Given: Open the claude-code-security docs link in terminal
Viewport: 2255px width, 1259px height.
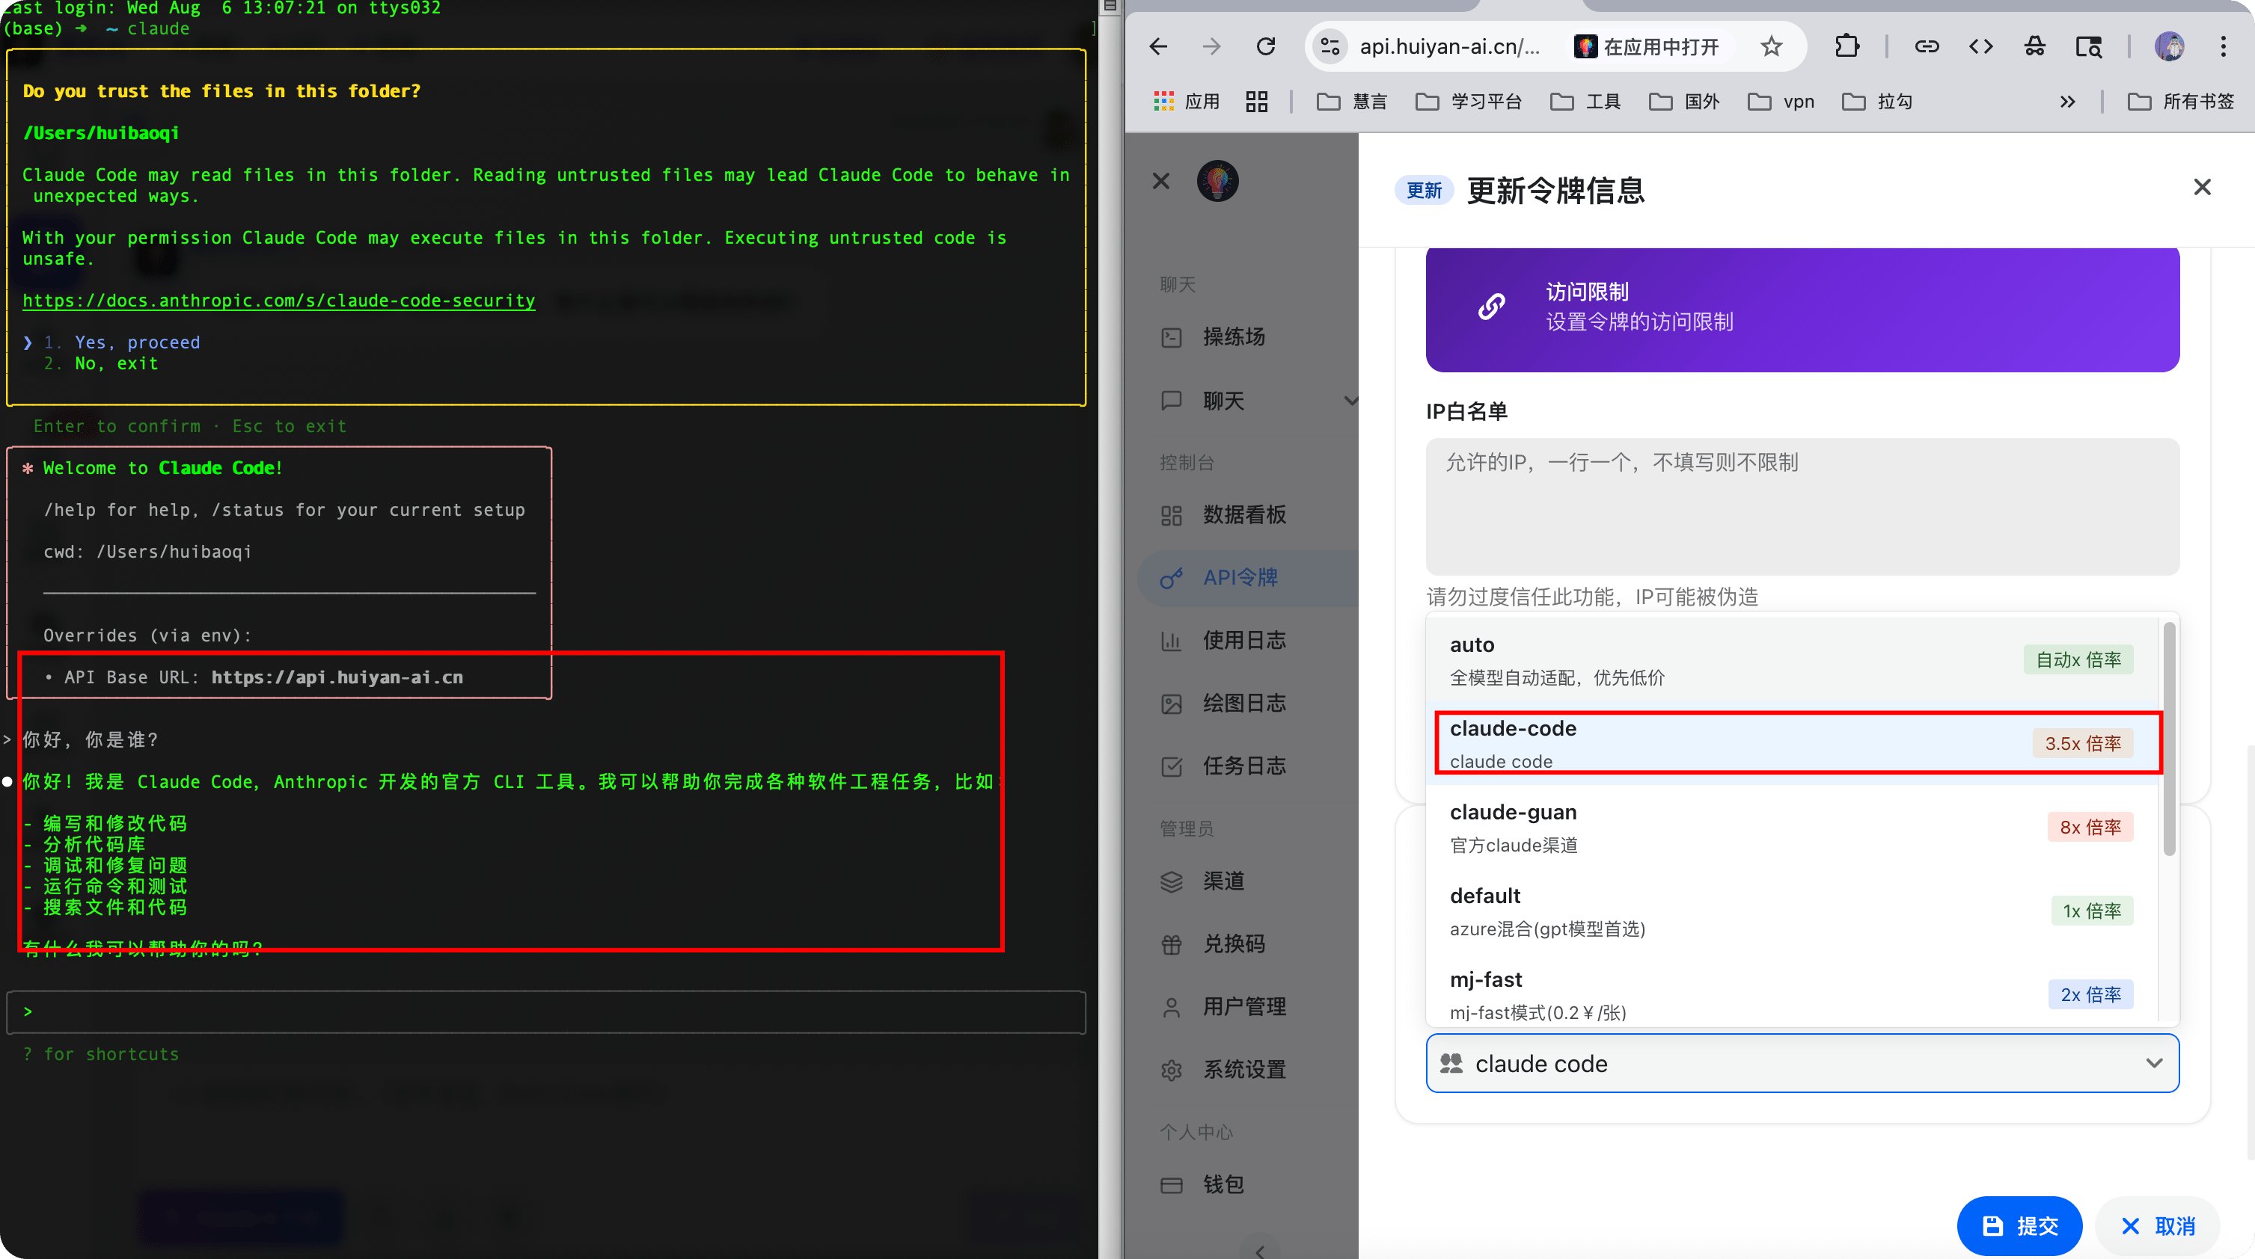Looking at the screenshot, I should 278,301.
